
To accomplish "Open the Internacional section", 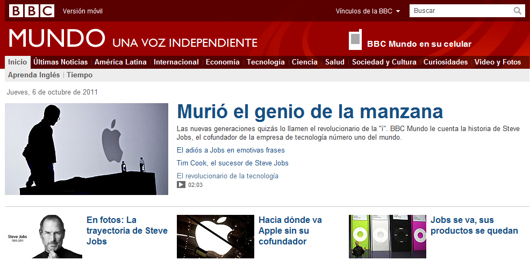I will (176, 62).
